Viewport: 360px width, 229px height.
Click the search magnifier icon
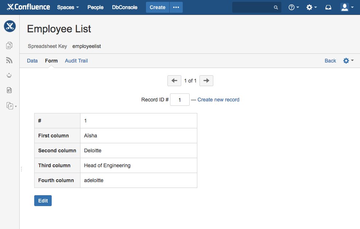coord(276,7)
